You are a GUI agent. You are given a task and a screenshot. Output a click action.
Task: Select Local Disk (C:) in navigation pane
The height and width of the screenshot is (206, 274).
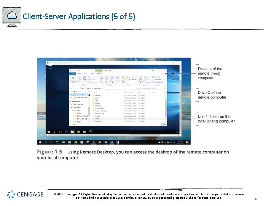78,95
